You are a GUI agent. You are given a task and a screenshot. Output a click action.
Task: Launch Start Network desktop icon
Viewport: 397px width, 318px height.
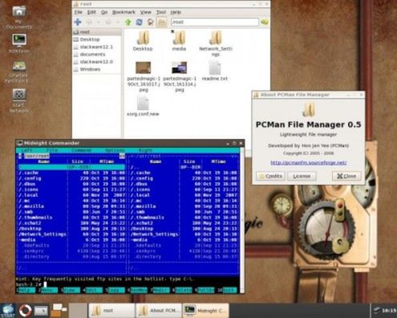tap(19, 101)
